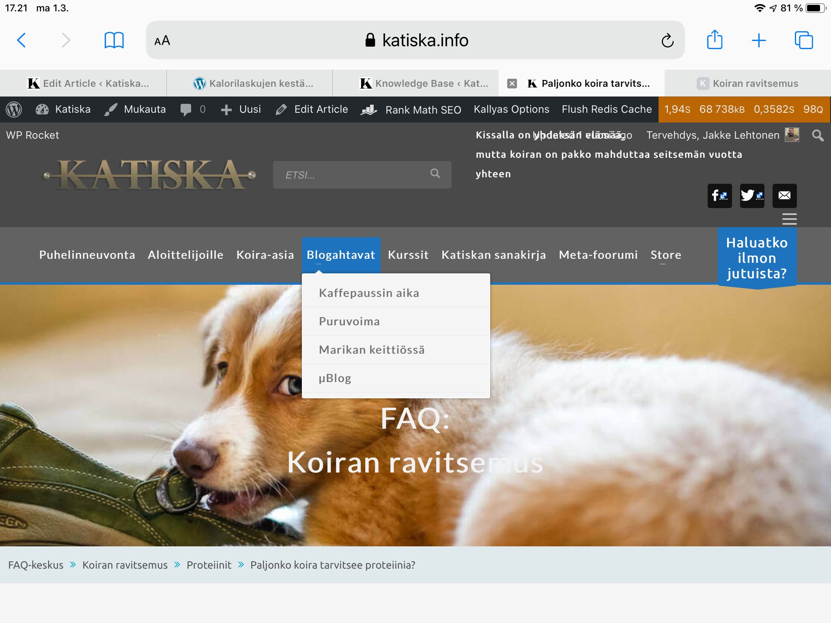Click Flush Redis Cache in admin bar
The image size is (831, 623).
pos(606,110)
